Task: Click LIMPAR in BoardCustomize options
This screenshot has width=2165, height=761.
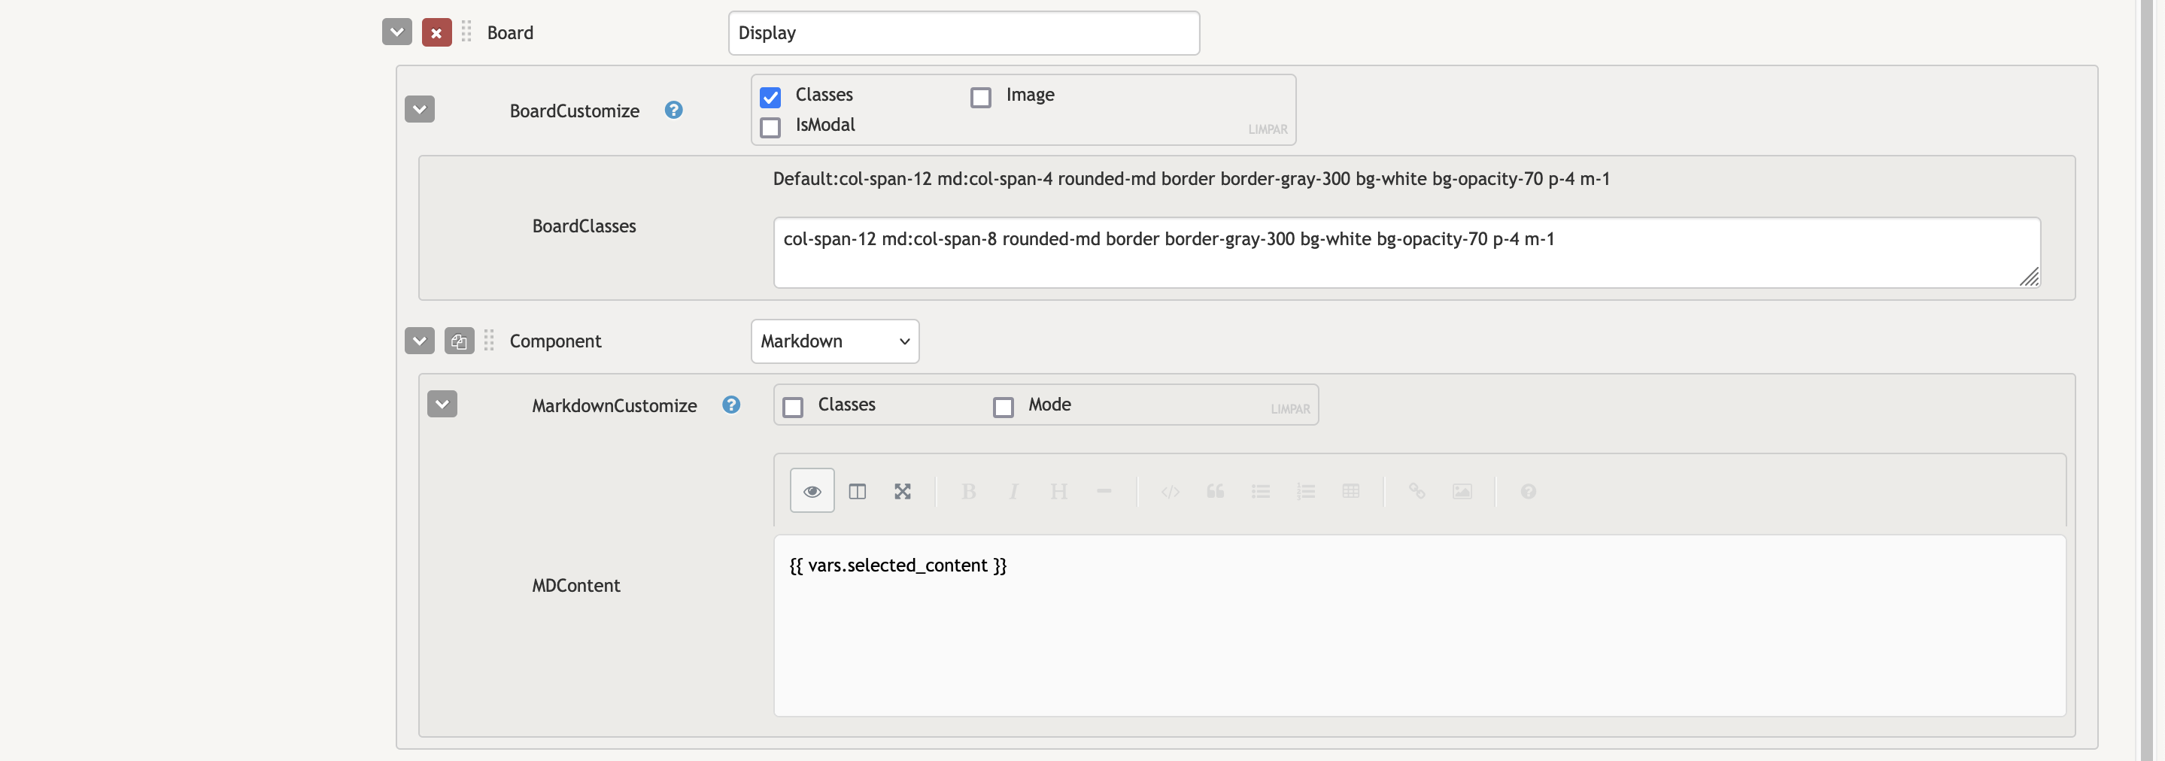Action: tap(1267, 129)
